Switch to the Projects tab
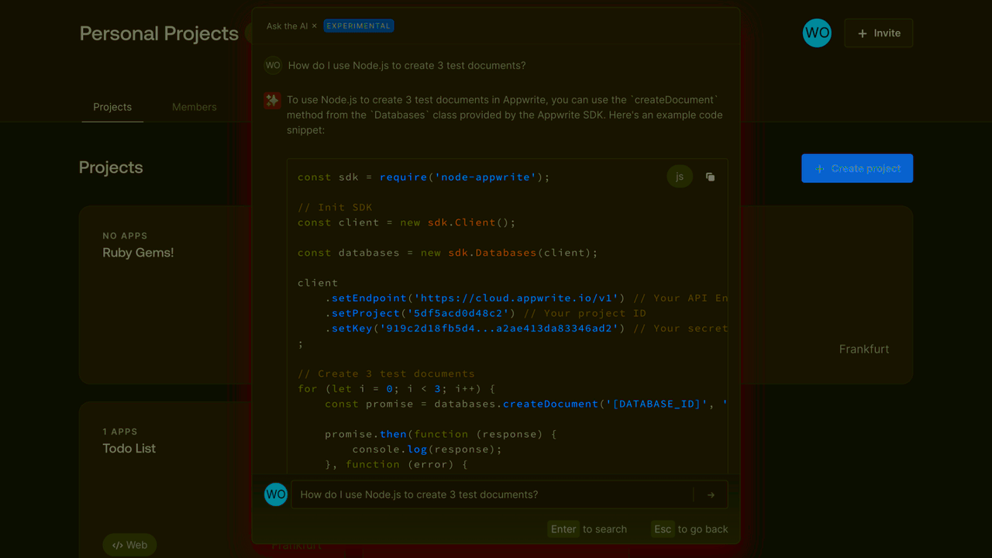This screenshot has height=558, width=992. [112, 106]
